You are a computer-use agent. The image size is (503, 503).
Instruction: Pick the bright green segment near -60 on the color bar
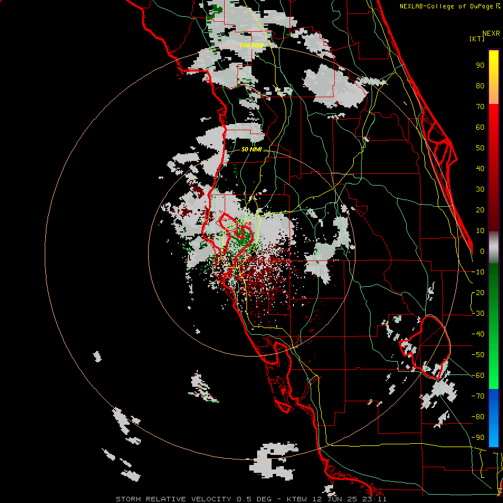pos(493,376)
